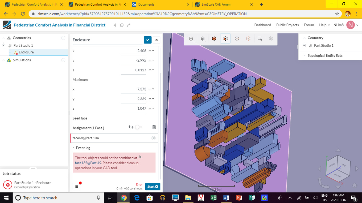Expand Part Studio 1 in the Geometry panel
362x203 pixels.
[304, 46]
